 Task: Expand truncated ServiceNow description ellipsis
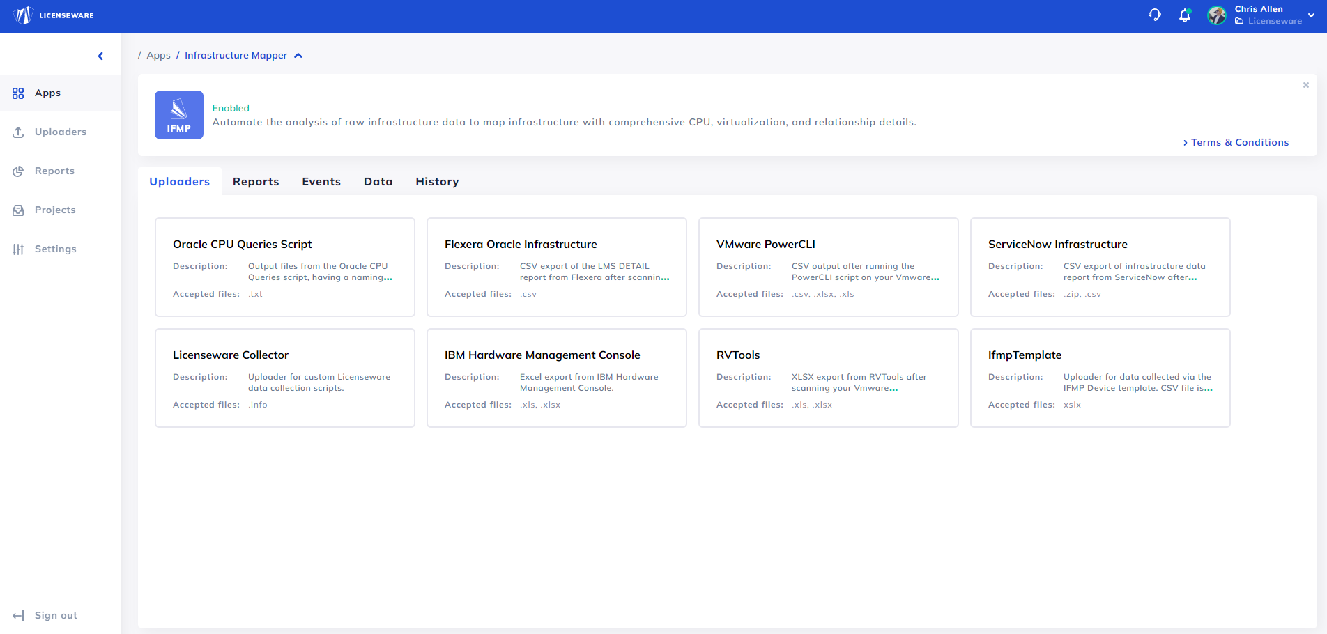(1193, 278)
